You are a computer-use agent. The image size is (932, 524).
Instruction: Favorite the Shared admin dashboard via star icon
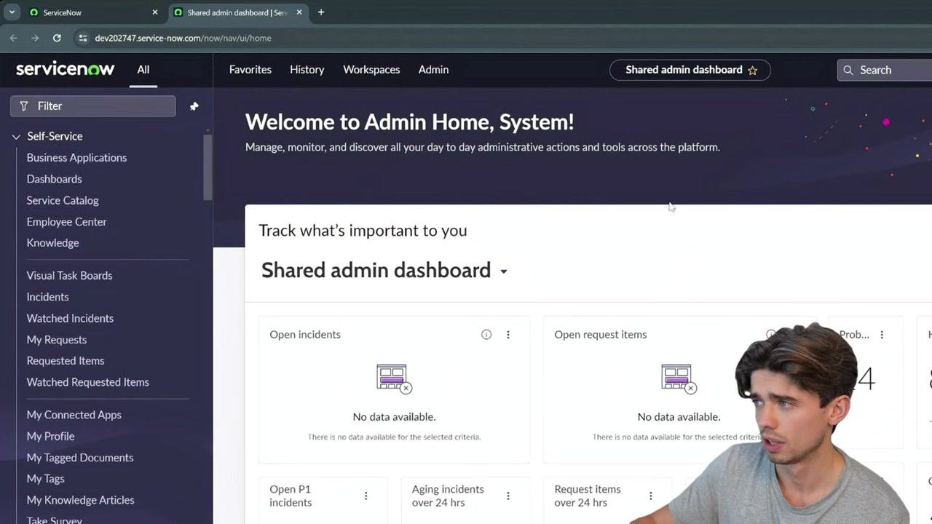pyautogui.click(x=753, y=71)
